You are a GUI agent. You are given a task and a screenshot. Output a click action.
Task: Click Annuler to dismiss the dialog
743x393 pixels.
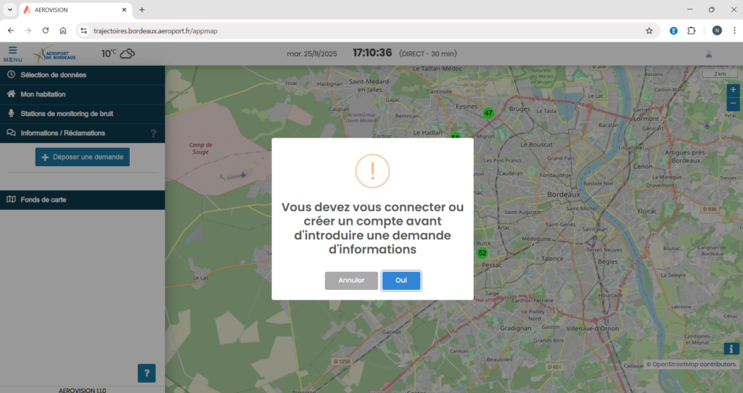(351, 281)
